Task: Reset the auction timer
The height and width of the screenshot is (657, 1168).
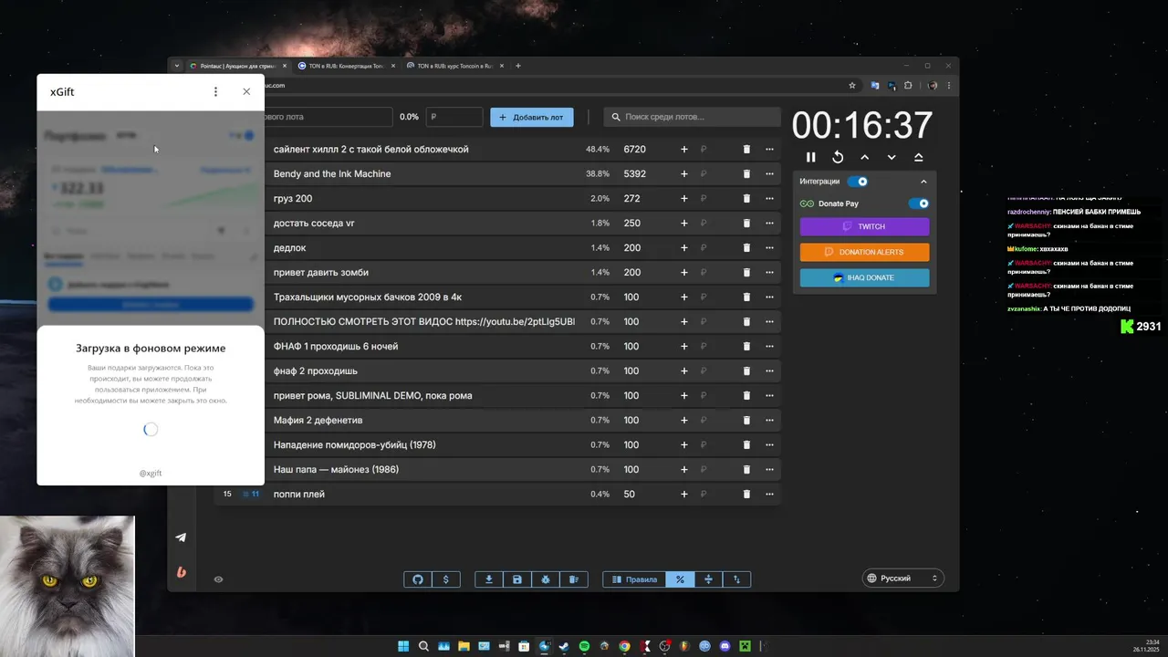Action: [838, 157]
